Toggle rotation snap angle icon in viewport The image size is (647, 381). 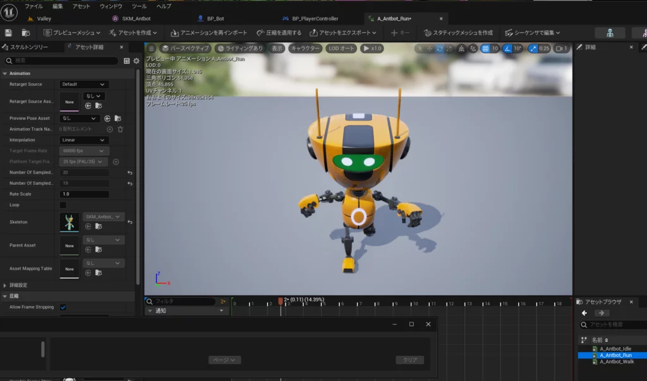[x=507, y=49]
